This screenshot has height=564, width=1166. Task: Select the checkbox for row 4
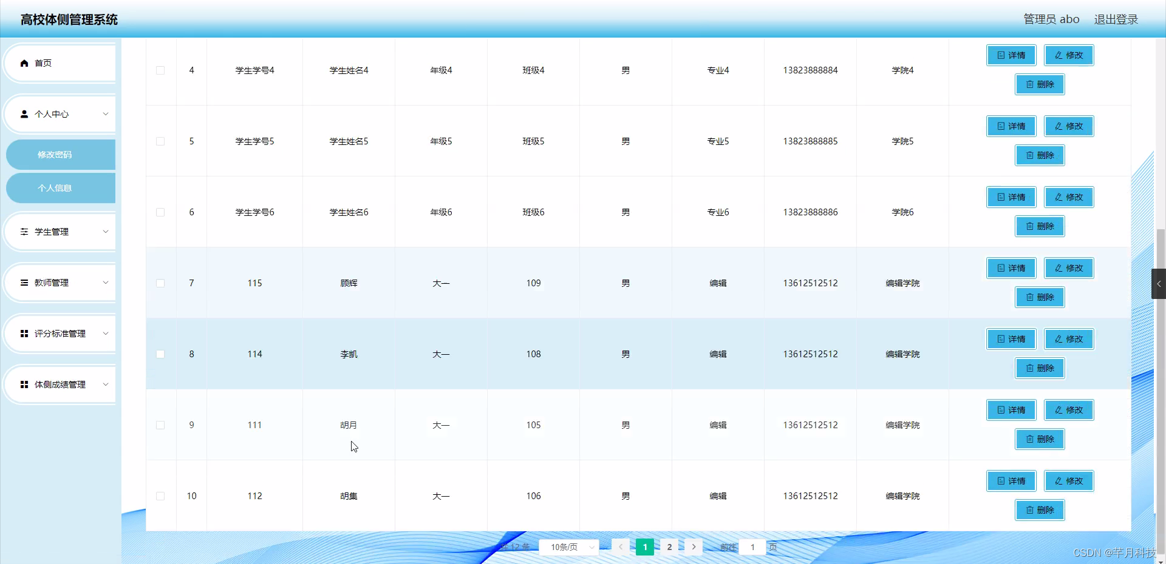(160, 70)
